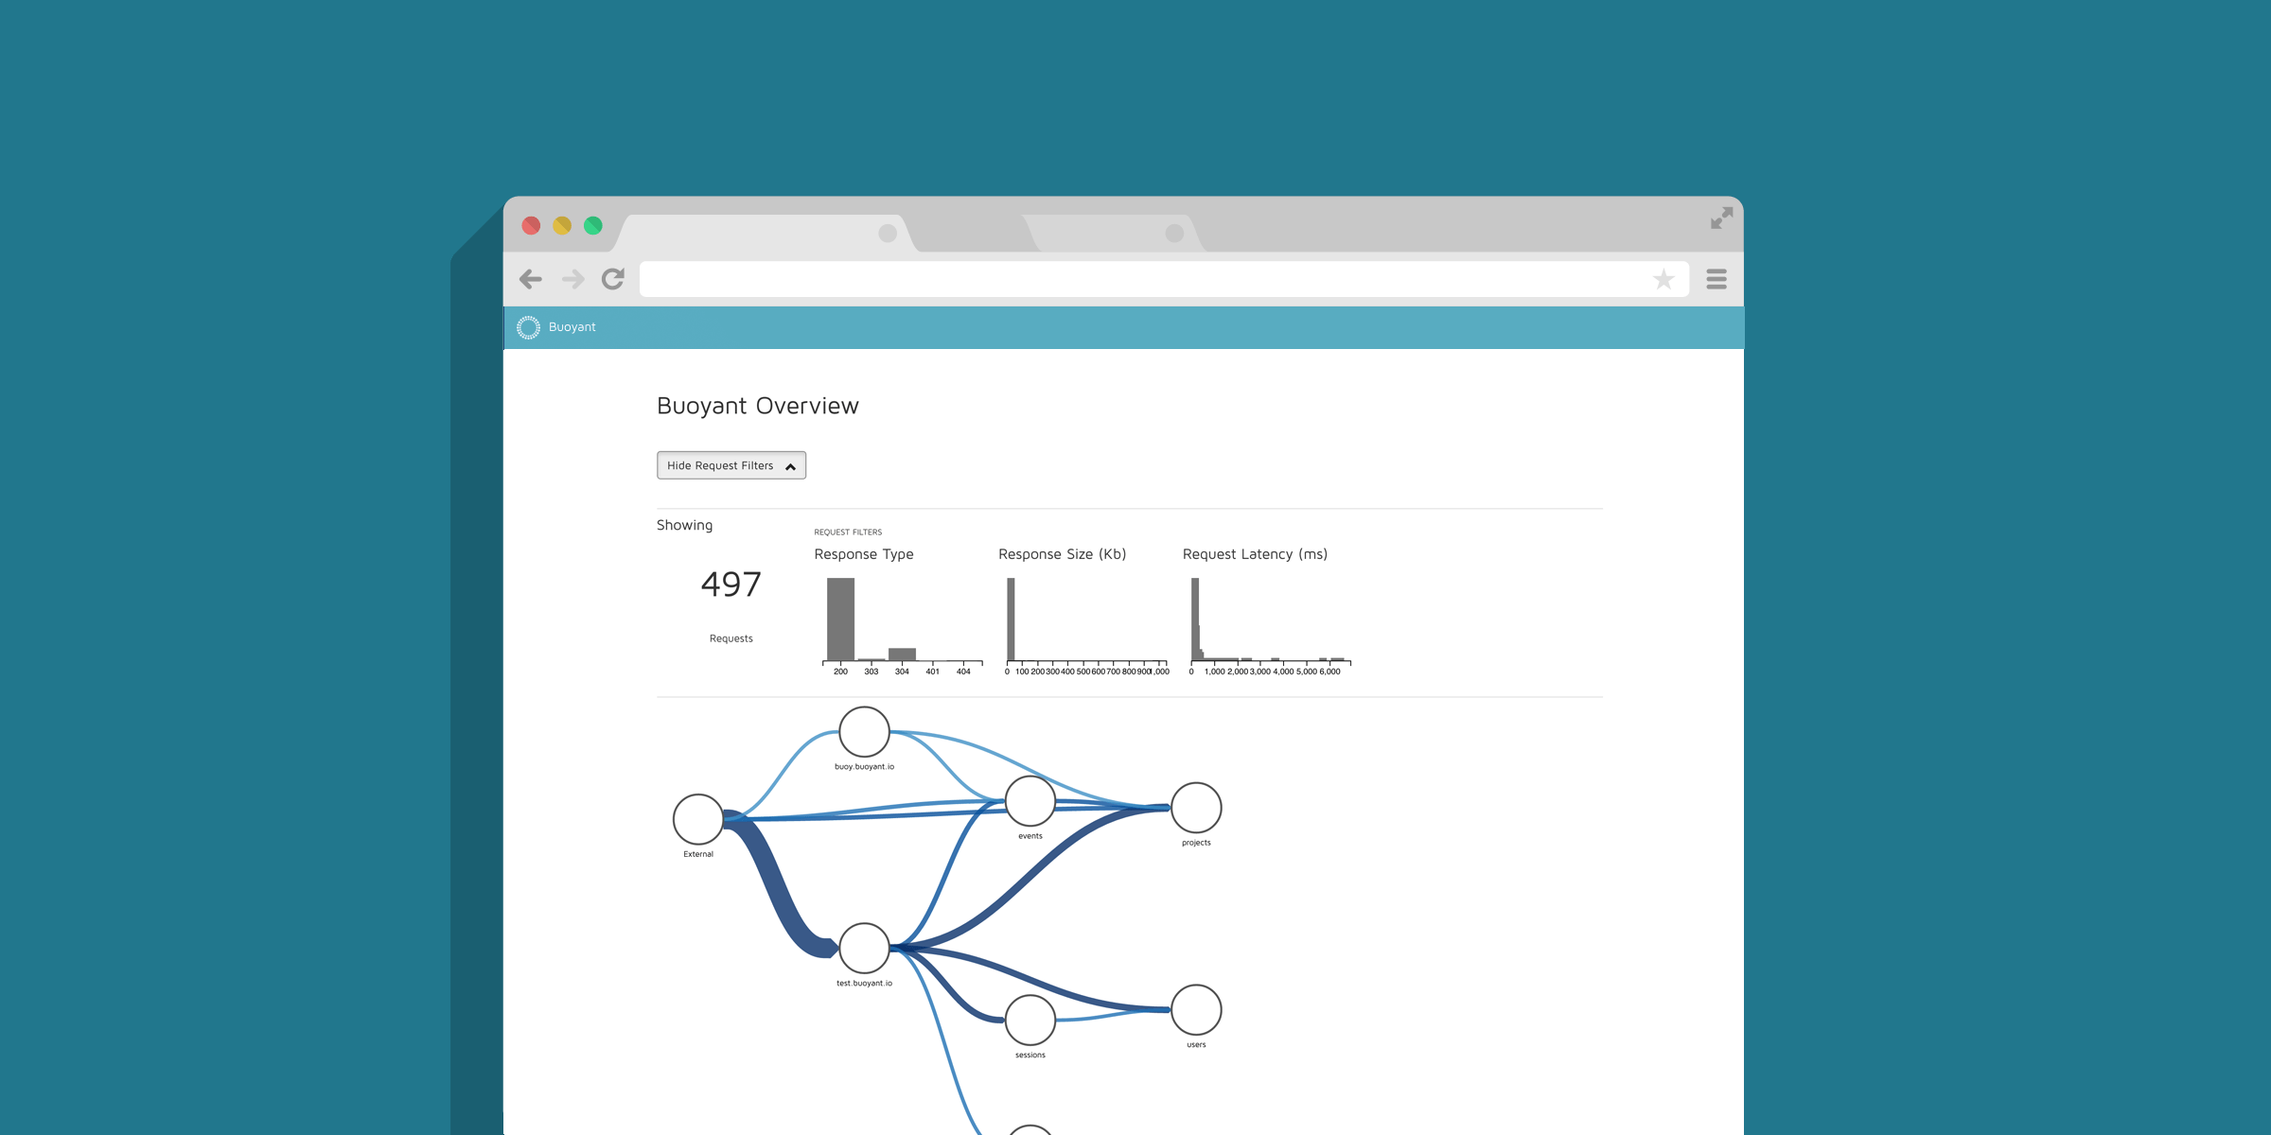
Task: Select the users service node
Action: (x=1196, y=1009)
